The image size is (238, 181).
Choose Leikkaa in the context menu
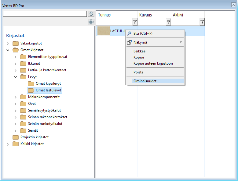(x=139, y=51)
